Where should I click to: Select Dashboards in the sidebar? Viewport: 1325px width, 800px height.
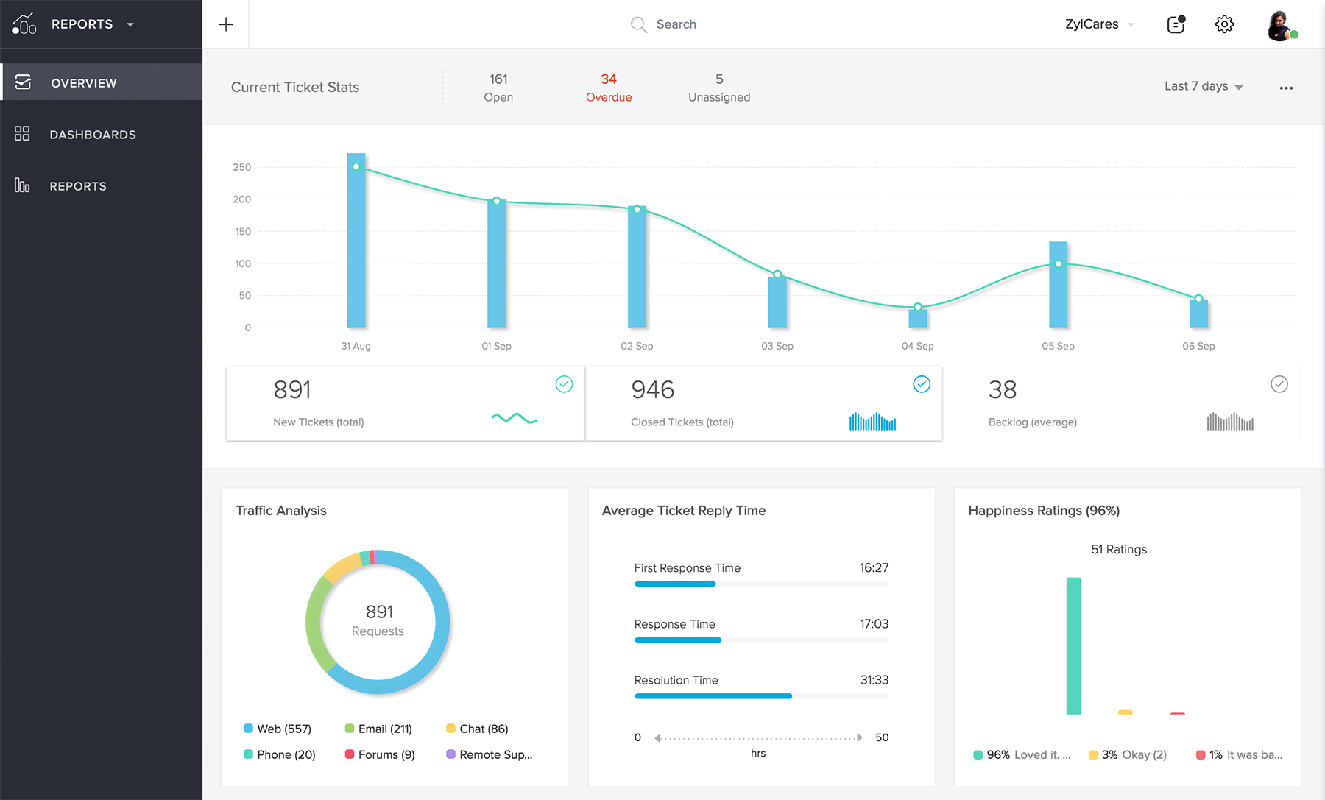[x=93, y=135]
